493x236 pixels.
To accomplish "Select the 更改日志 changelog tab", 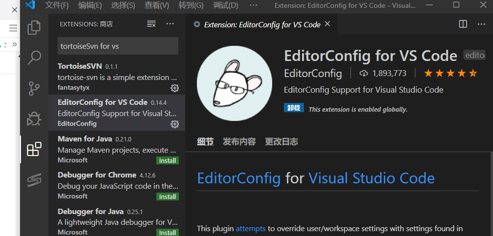I will tap(281, 141).
